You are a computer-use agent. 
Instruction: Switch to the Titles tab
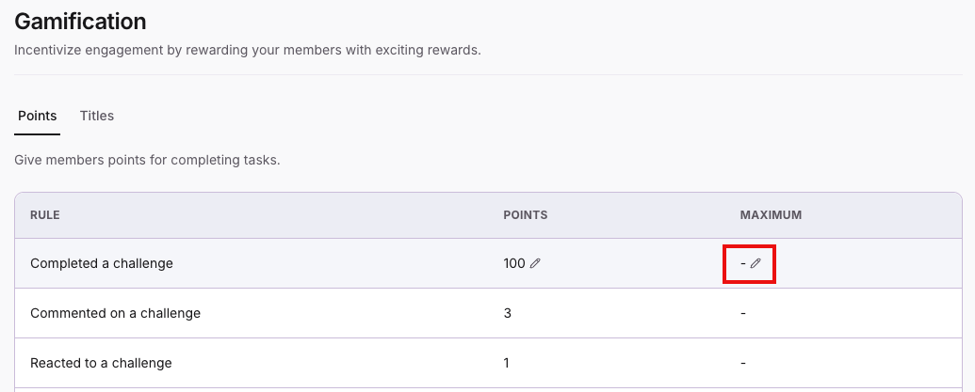pyautogui.click(x=97, y=116)
